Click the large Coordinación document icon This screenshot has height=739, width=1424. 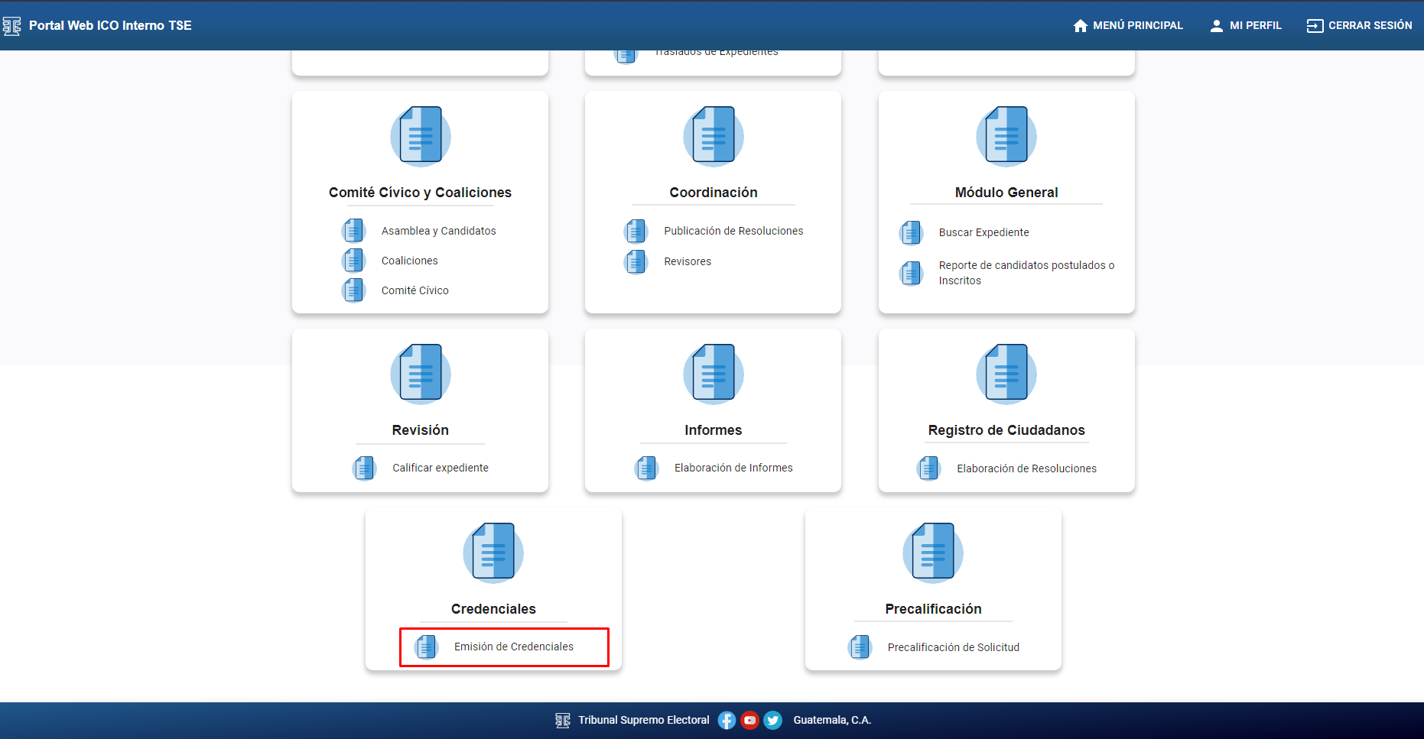pyautogui.click(x=713, y=136)
